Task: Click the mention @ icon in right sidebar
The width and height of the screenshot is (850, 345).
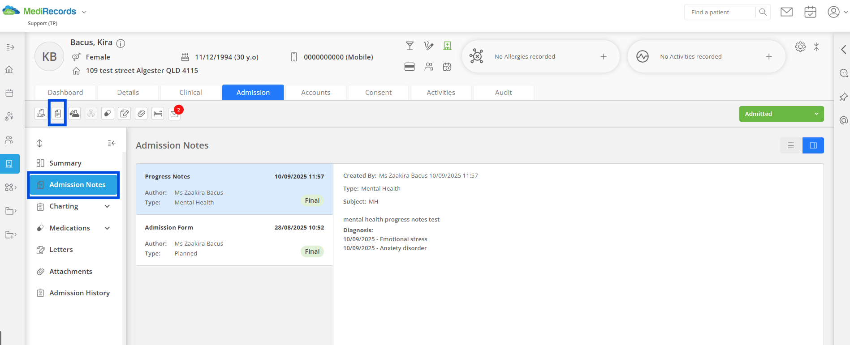Action: click(843, 120)
